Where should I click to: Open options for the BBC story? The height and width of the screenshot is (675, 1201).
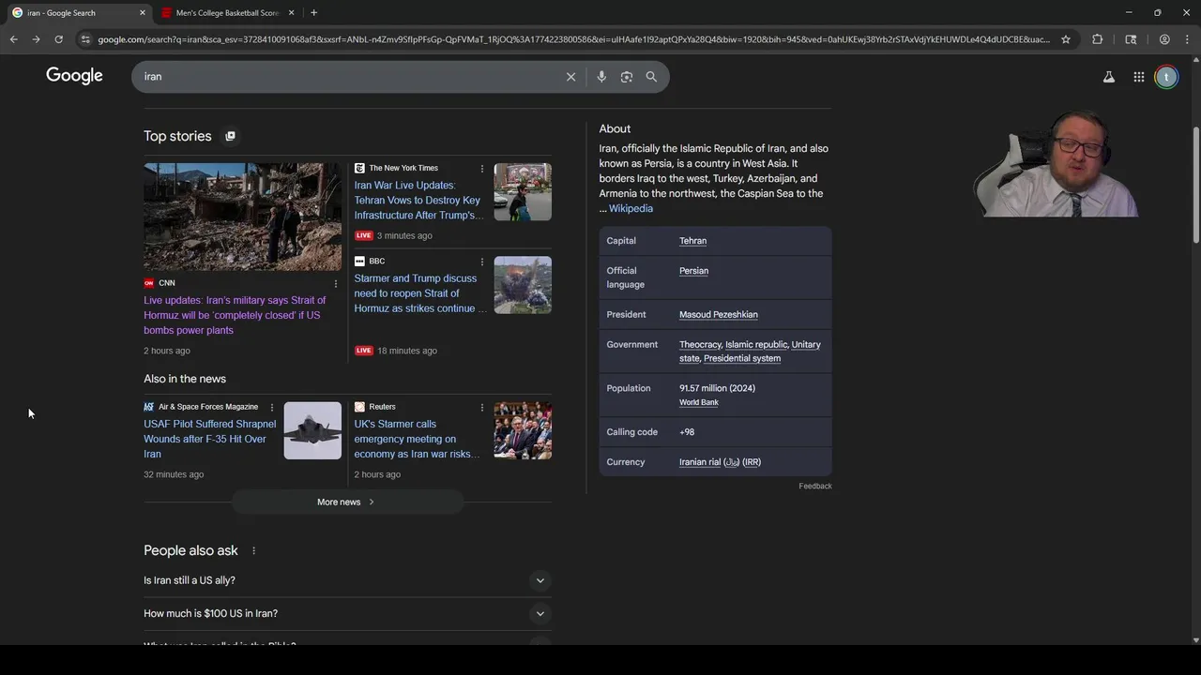(x=482, y=262)
